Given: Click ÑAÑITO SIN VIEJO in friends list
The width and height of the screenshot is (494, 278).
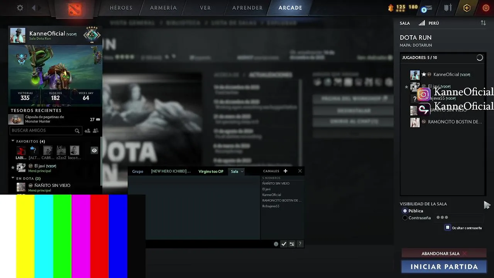Looking at the screenshot, I should pos(52,185).
